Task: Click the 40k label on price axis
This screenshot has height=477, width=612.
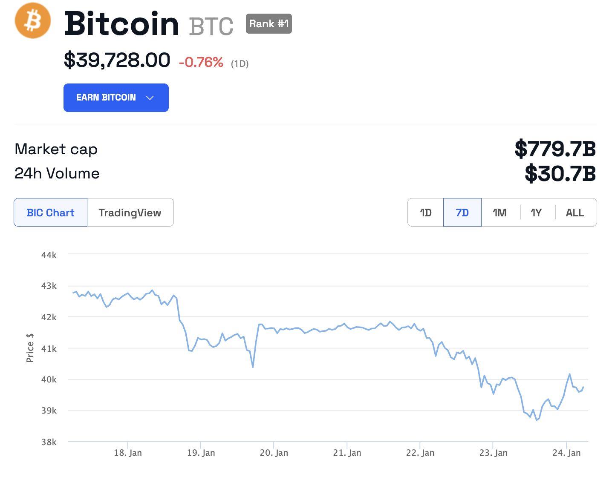Action: point(49,379)
